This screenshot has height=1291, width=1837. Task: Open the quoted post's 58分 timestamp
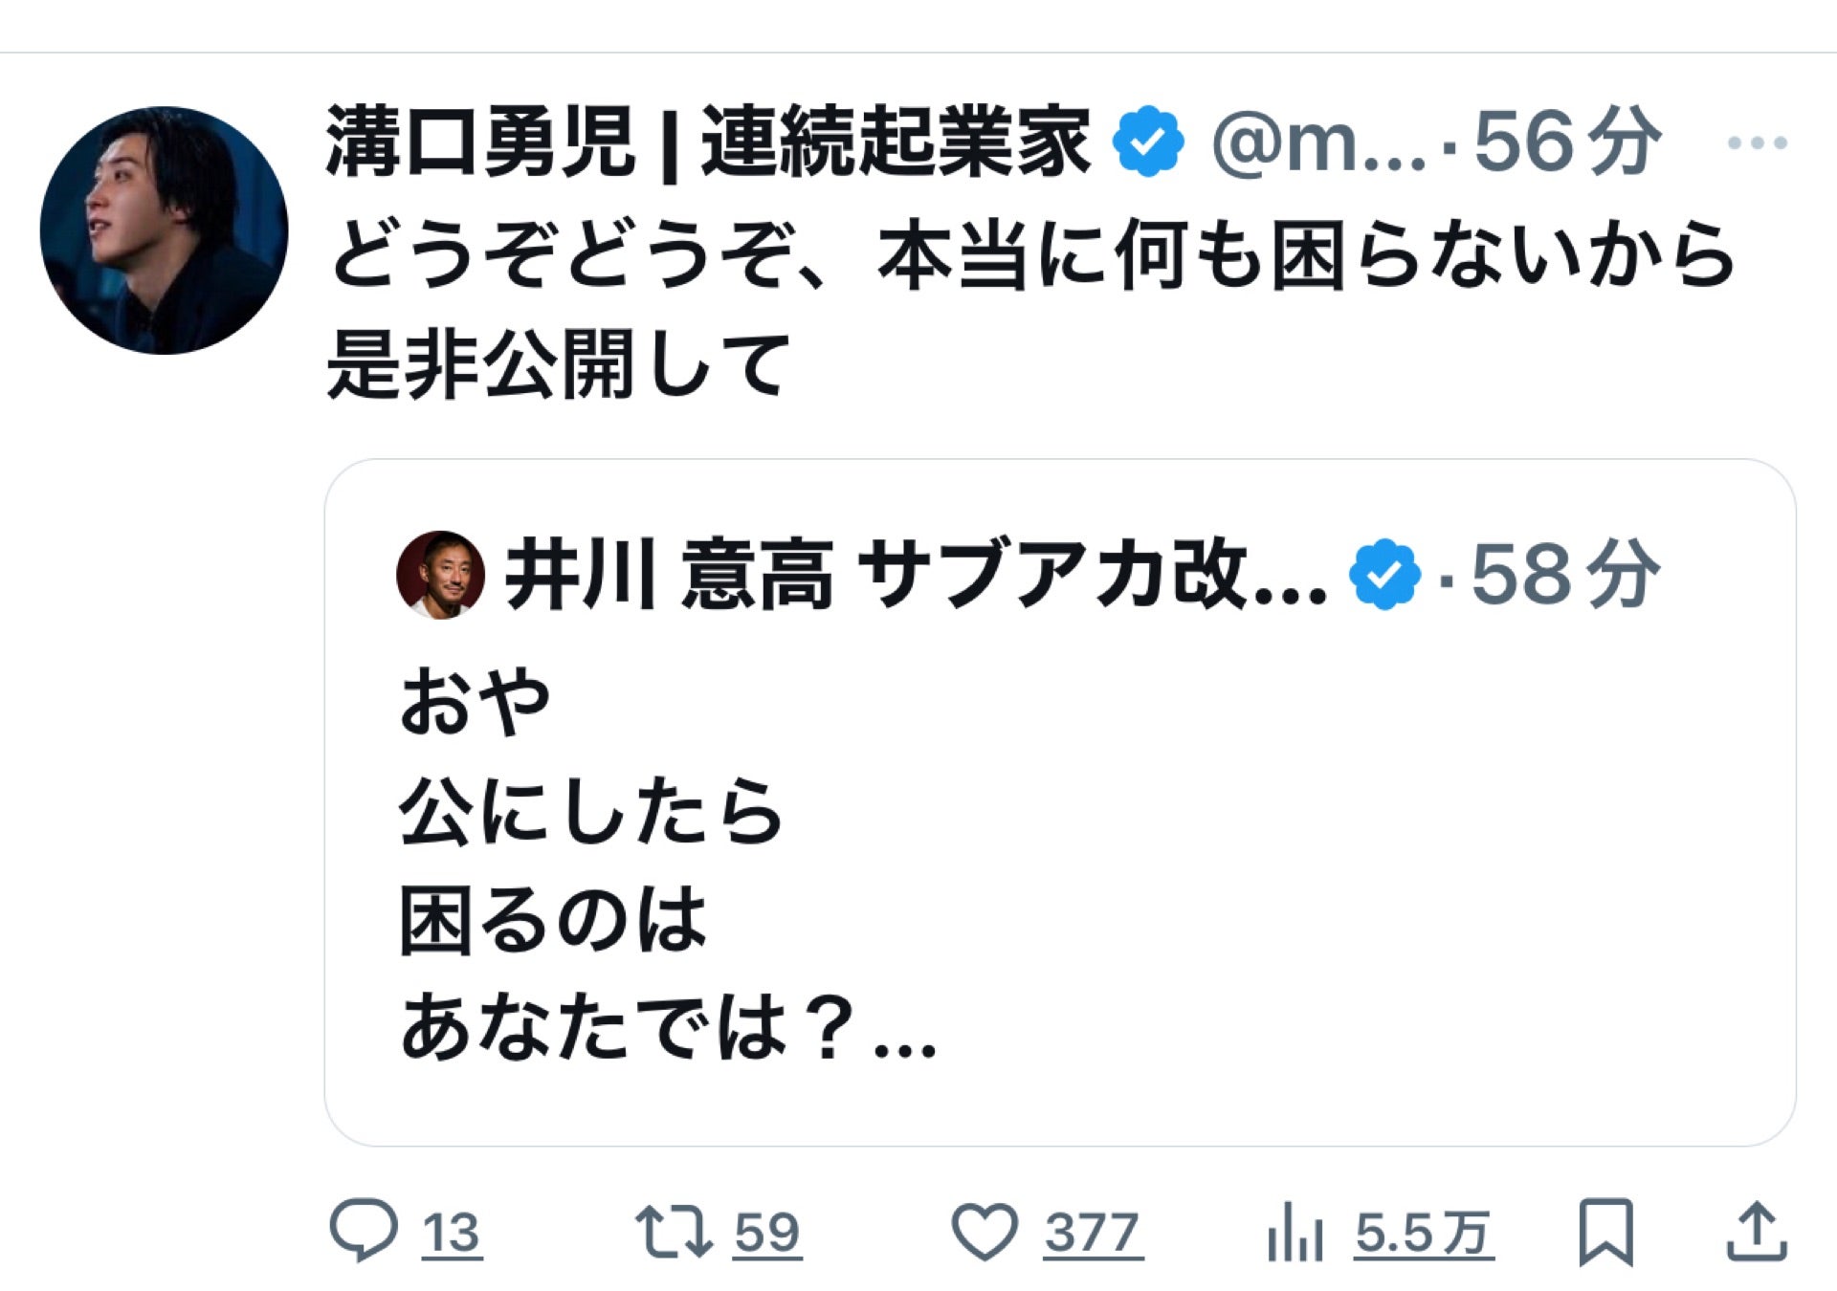click(x=1563, y=575)
